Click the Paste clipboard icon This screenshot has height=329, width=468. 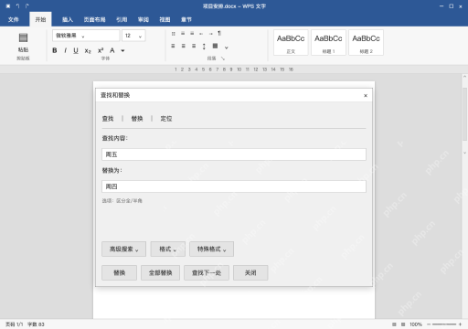tap(23, 37)
